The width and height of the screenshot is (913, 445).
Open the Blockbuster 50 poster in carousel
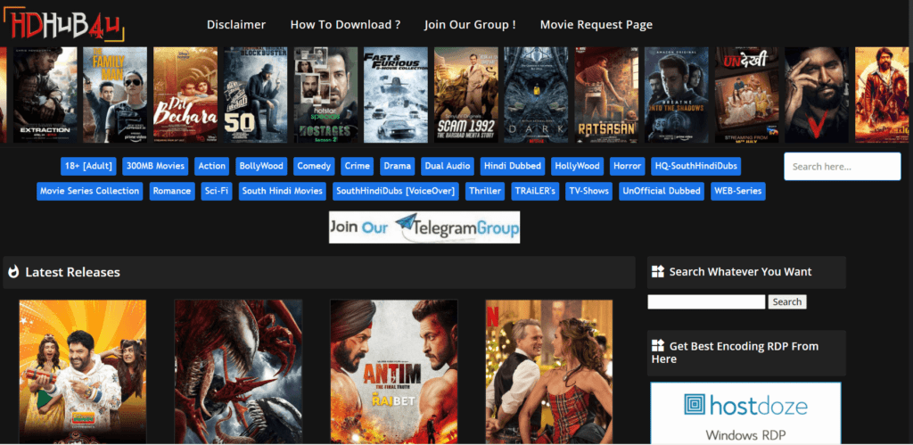click(256, 95)
